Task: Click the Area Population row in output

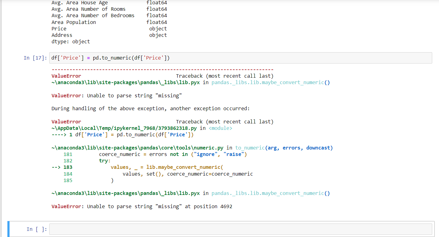Action: tap(74, 22)
